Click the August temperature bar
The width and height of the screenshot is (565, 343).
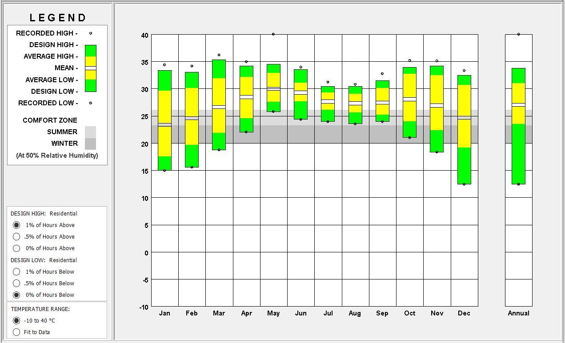355,105
